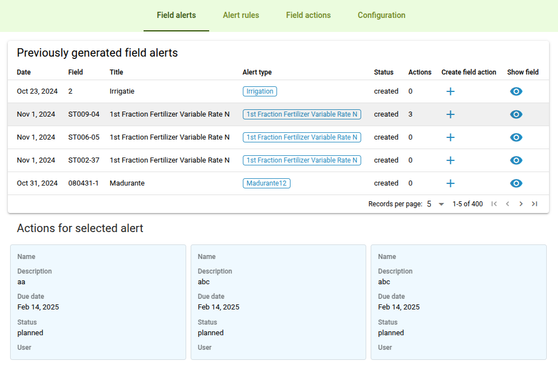Open the Records per page dropdown
Screen dimensions: 558x370
click(435, 204)
